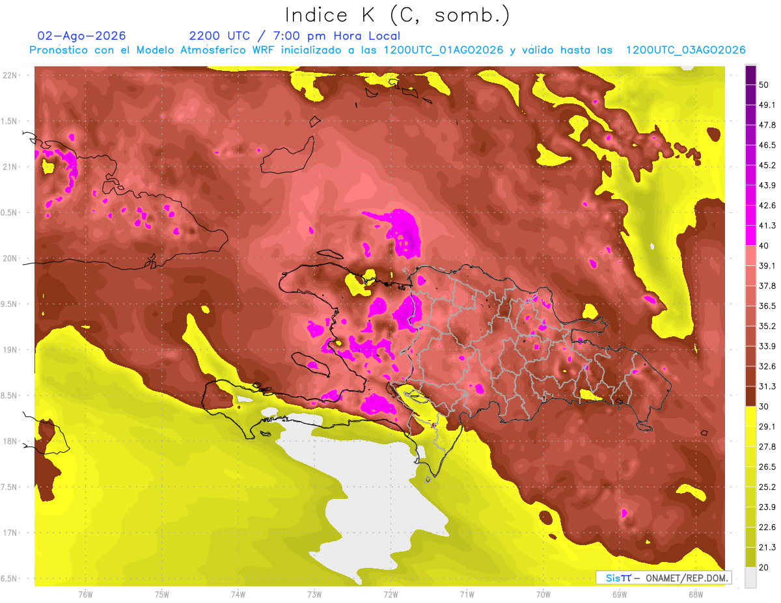Click the legend value "40"

(764, 246)
